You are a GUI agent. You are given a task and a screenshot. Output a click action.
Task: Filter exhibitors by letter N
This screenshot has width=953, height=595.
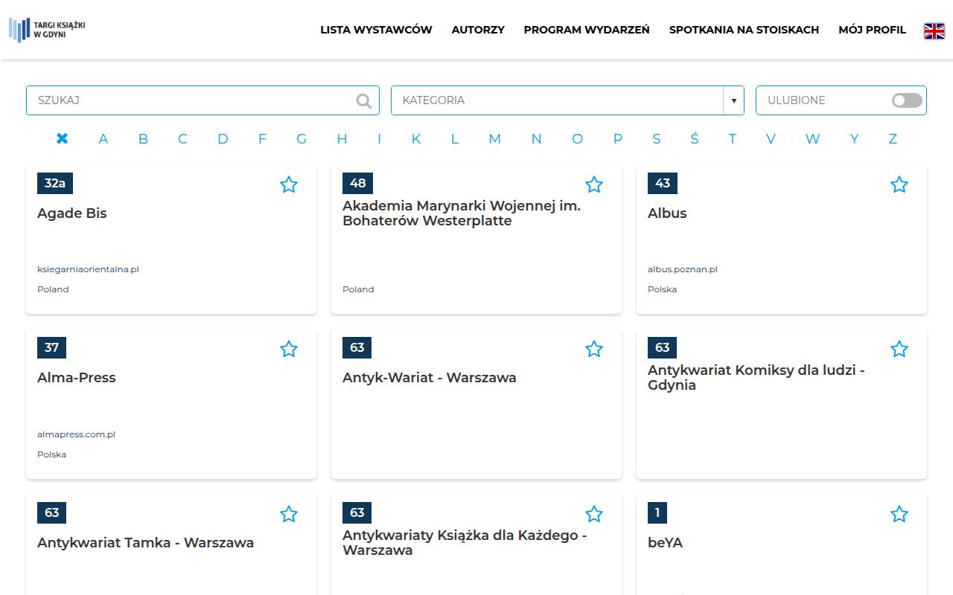pos(536,138)
